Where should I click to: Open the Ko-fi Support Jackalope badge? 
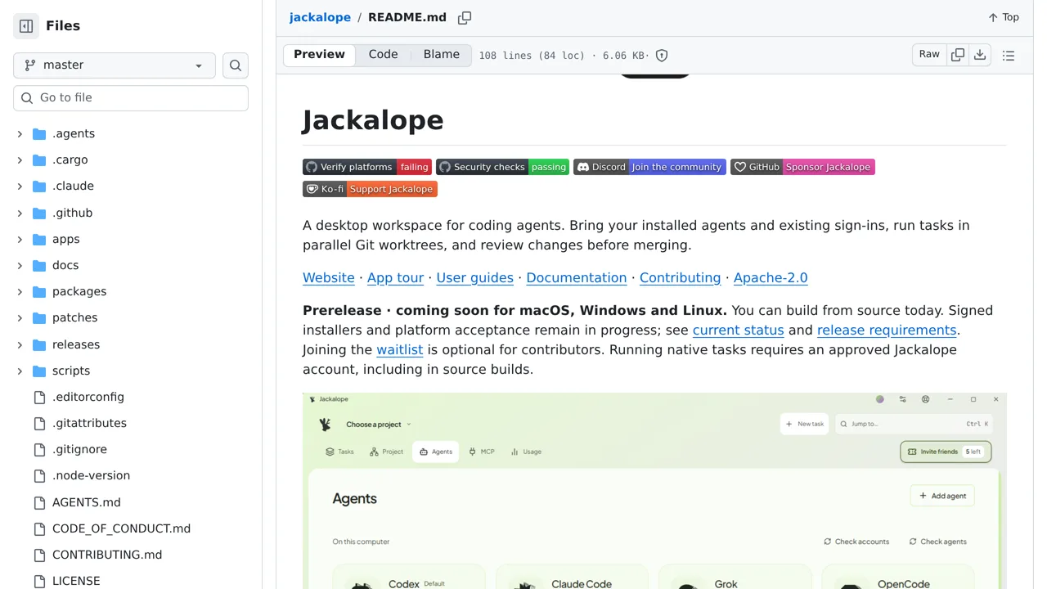coord(370,189)
